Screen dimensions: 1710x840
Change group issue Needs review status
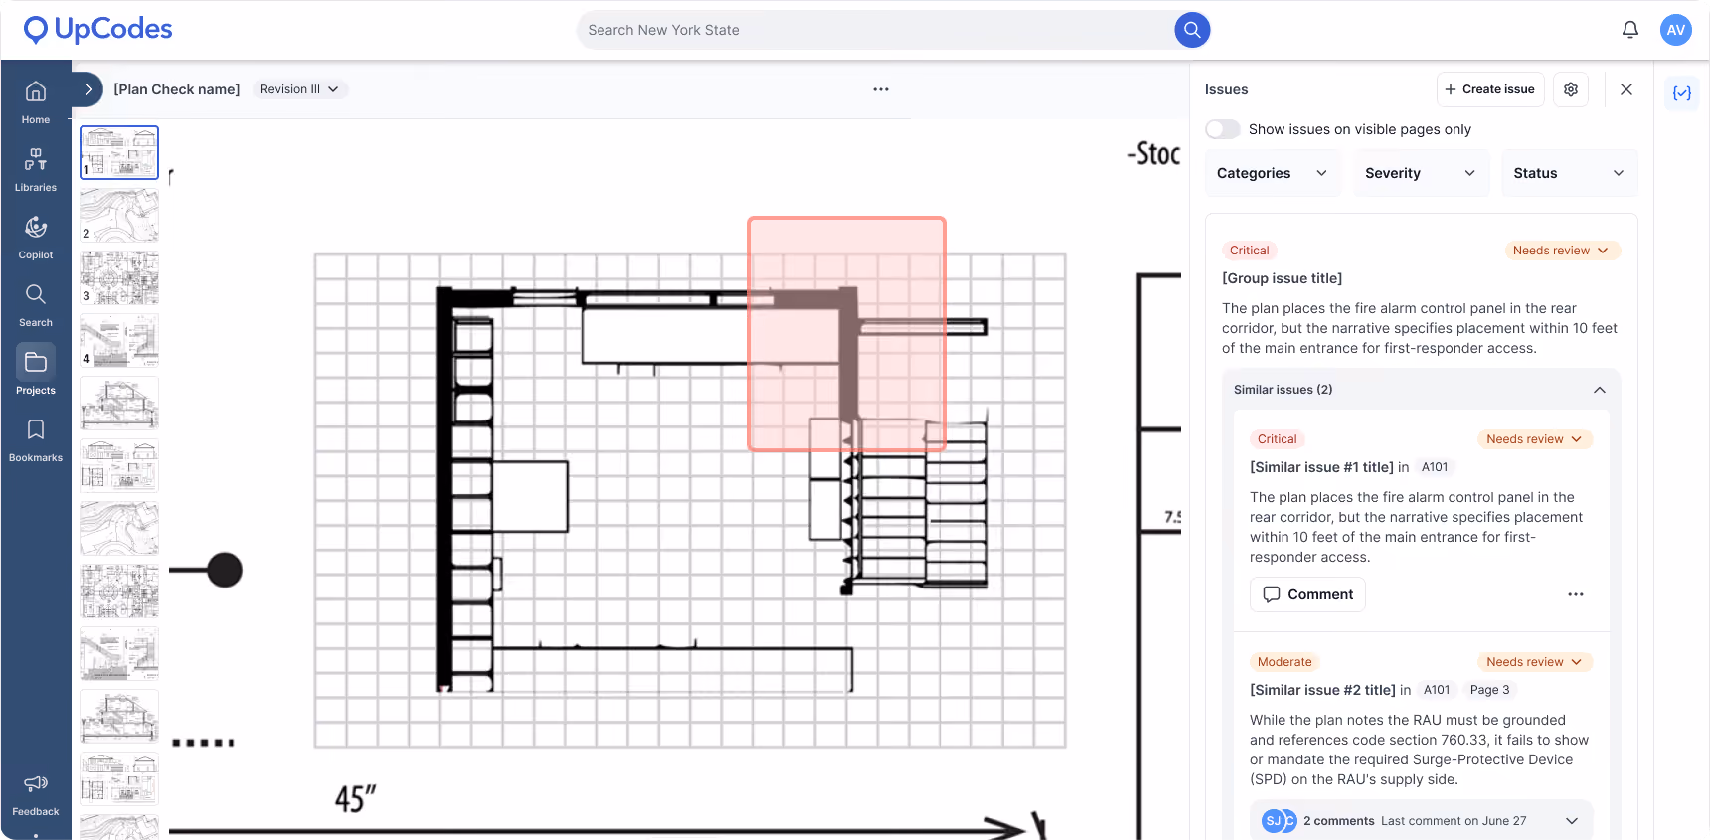click(1561, 251)
